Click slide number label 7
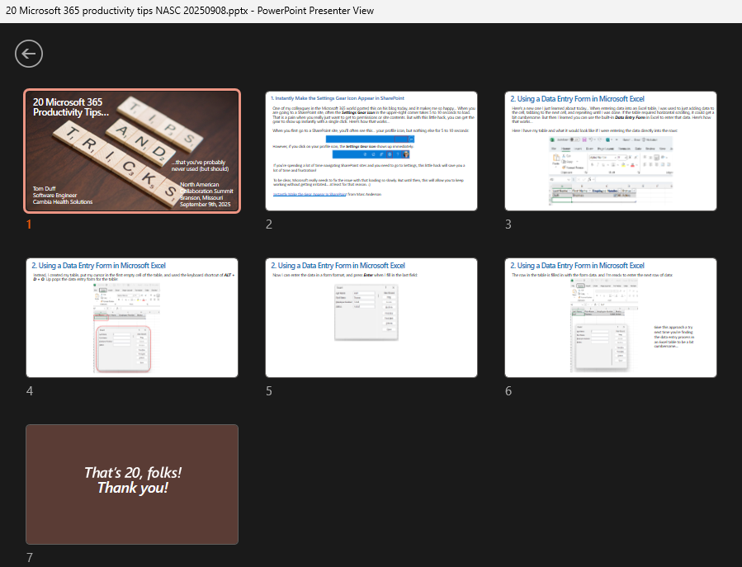 [x=30, y=558]
